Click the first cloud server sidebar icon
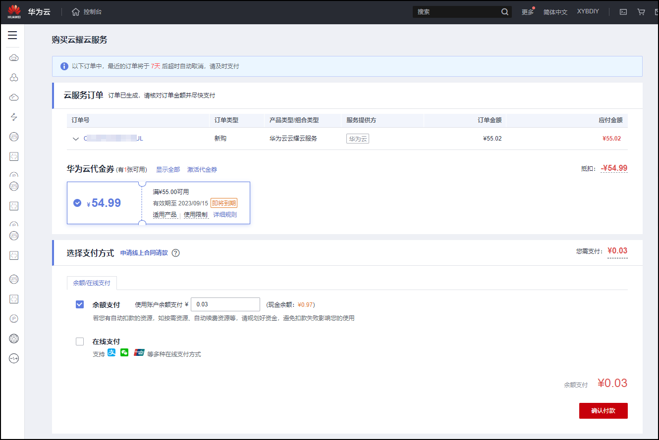The height and width of the screenshot is (440, 659). (x=14, y=58)
